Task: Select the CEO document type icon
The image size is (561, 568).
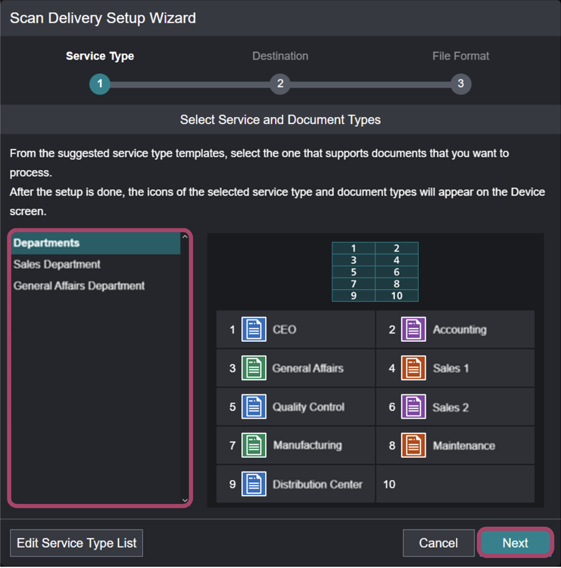Action: (254, 329)
